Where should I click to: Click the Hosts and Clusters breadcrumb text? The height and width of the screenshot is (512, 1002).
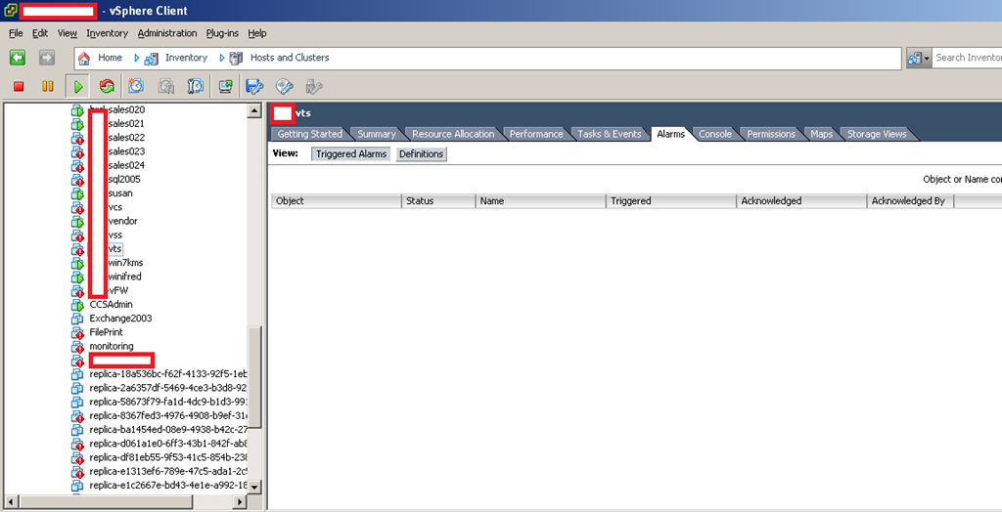click(290, 58)
